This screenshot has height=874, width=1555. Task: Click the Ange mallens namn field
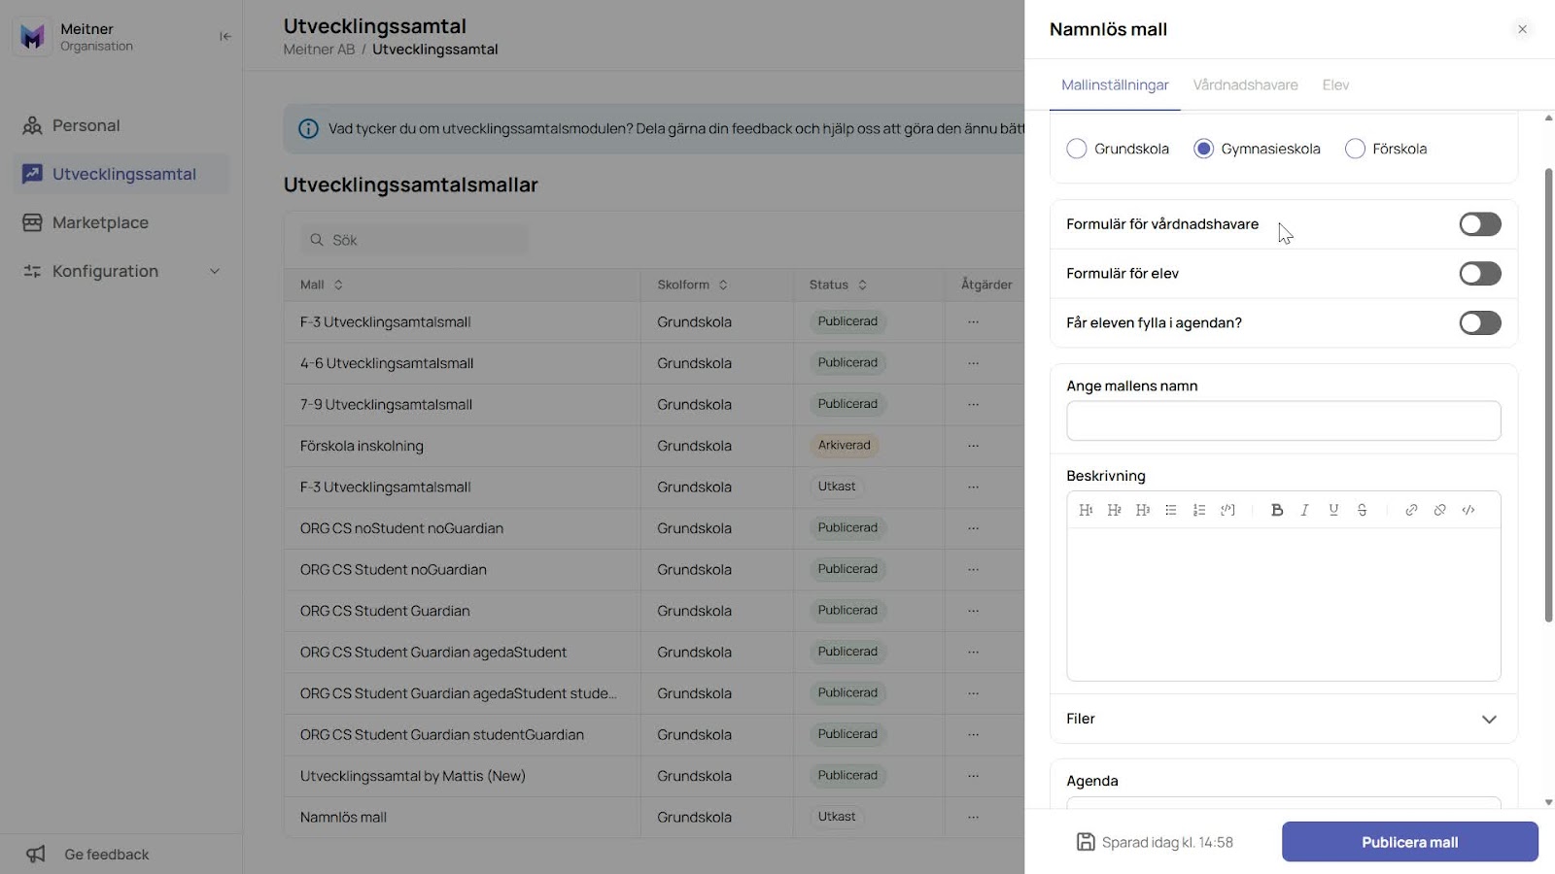1283,420
